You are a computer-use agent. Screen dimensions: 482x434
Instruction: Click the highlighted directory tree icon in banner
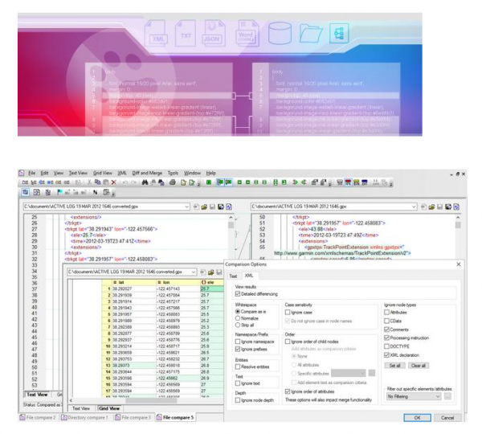(338, 34)
